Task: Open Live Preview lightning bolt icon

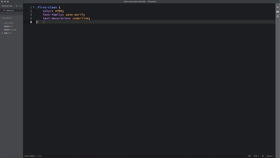Action: click(x=277, y=7)
